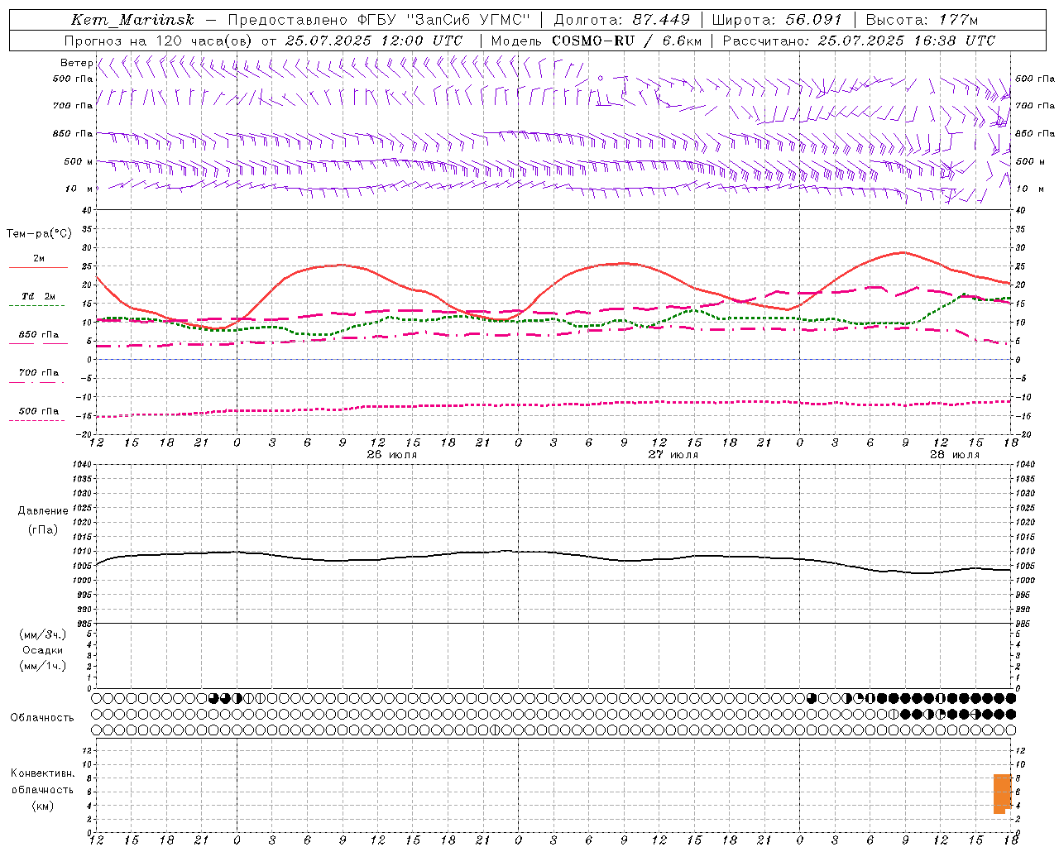Click the 27 июля date label

673,454
